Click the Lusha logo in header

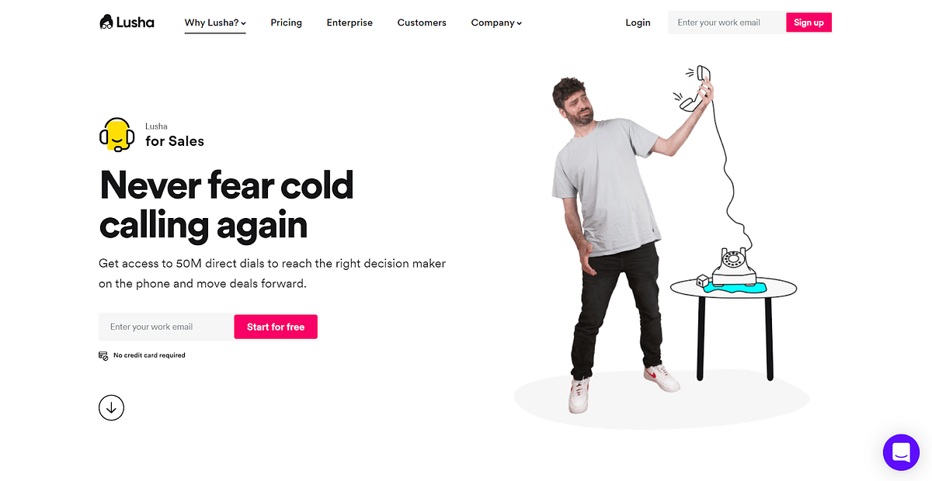click(127, 22)
